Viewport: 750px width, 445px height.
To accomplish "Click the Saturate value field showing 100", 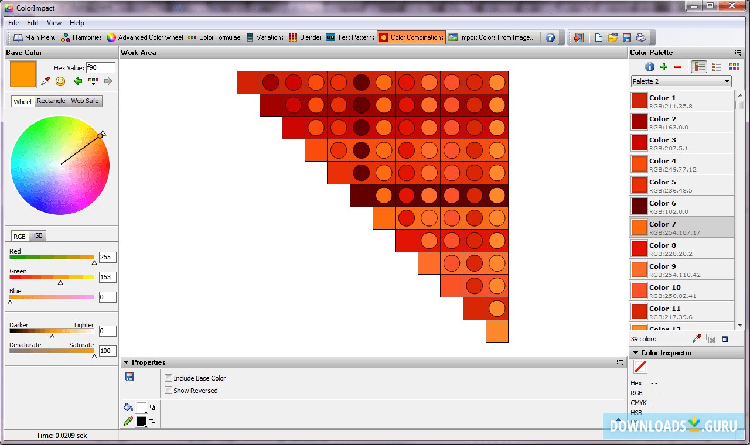I will 107,351.
